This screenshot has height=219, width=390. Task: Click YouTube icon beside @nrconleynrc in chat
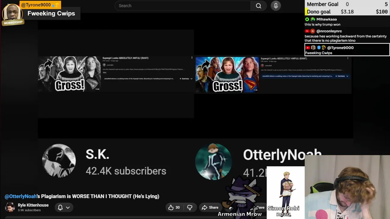coord(307,31)
